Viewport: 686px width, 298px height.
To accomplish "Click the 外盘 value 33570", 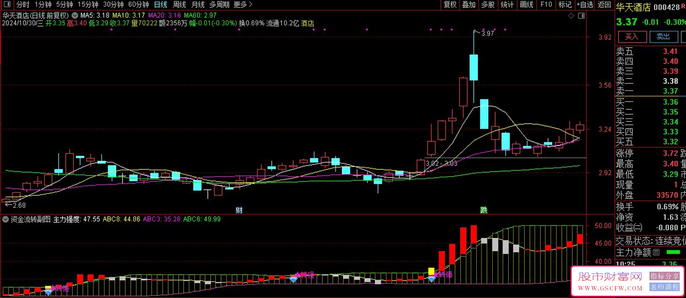I will [666, 195].
